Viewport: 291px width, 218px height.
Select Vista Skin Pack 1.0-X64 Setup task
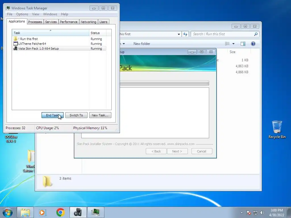tap(59, 49)
